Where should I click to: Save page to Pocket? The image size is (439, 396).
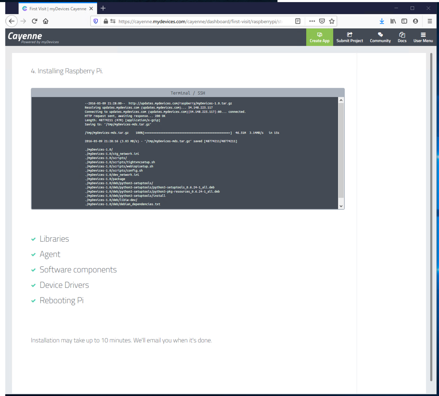[322, 21]
